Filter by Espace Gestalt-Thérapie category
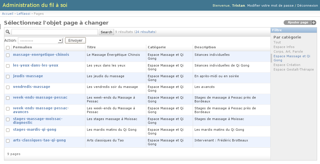The width and height of the screenshot is (320, 164). [x=293, y=69]
